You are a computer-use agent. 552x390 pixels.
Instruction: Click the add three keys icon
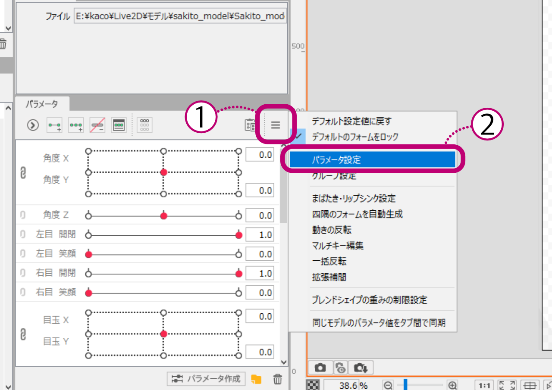pos(76,125)
